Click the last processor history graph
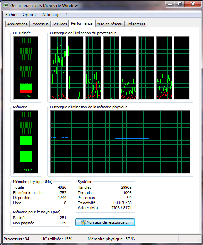Image resolution: width=203 pixels, height=245 pixels. [182, 68]
